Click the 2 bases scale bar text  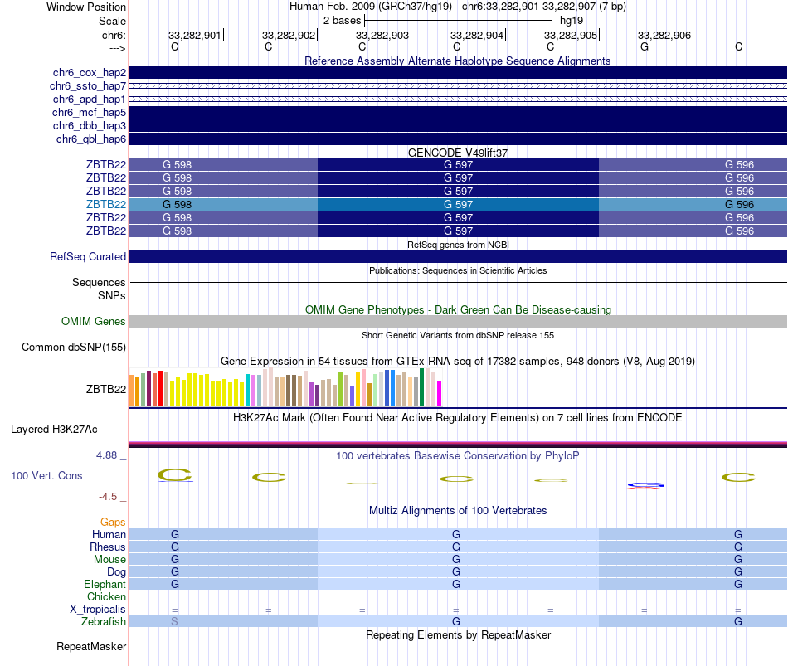(342, 21)
